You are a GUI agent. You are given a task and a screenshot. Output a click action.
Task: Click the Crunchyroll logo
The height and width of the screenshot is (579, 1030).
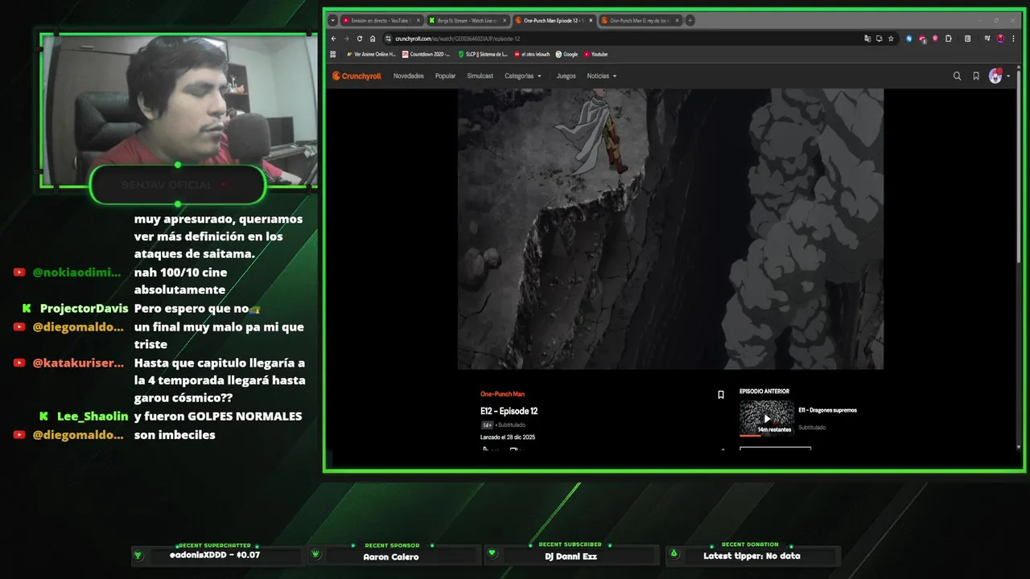click(x=356, y=76)
